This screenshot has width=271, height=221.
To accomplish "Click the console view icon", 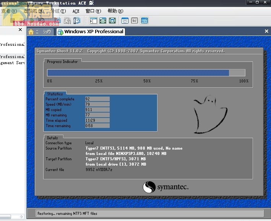I will [x=144, y=21].
